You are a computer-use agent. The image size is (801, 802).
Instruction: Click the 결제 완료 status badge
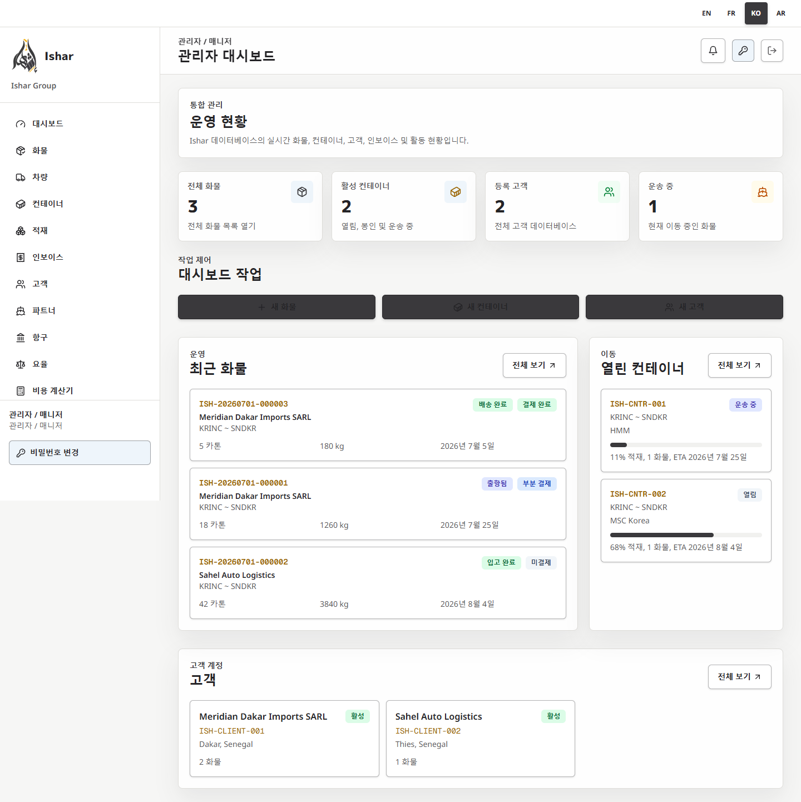(537, 405)
